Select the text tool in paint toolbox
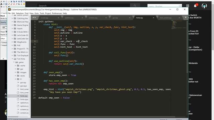 1,4
